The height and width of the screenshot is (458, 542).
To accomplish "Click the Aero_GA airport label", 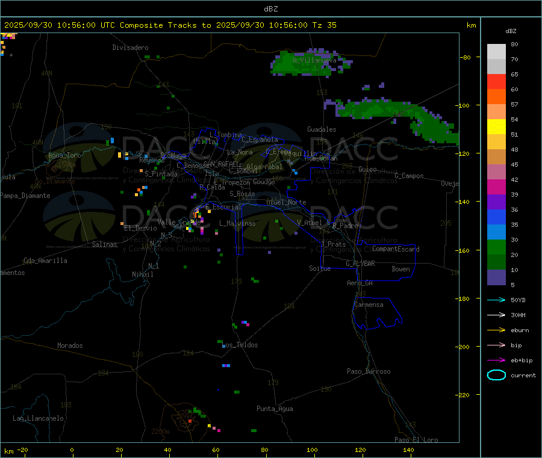I will click(x=360, y=283).
